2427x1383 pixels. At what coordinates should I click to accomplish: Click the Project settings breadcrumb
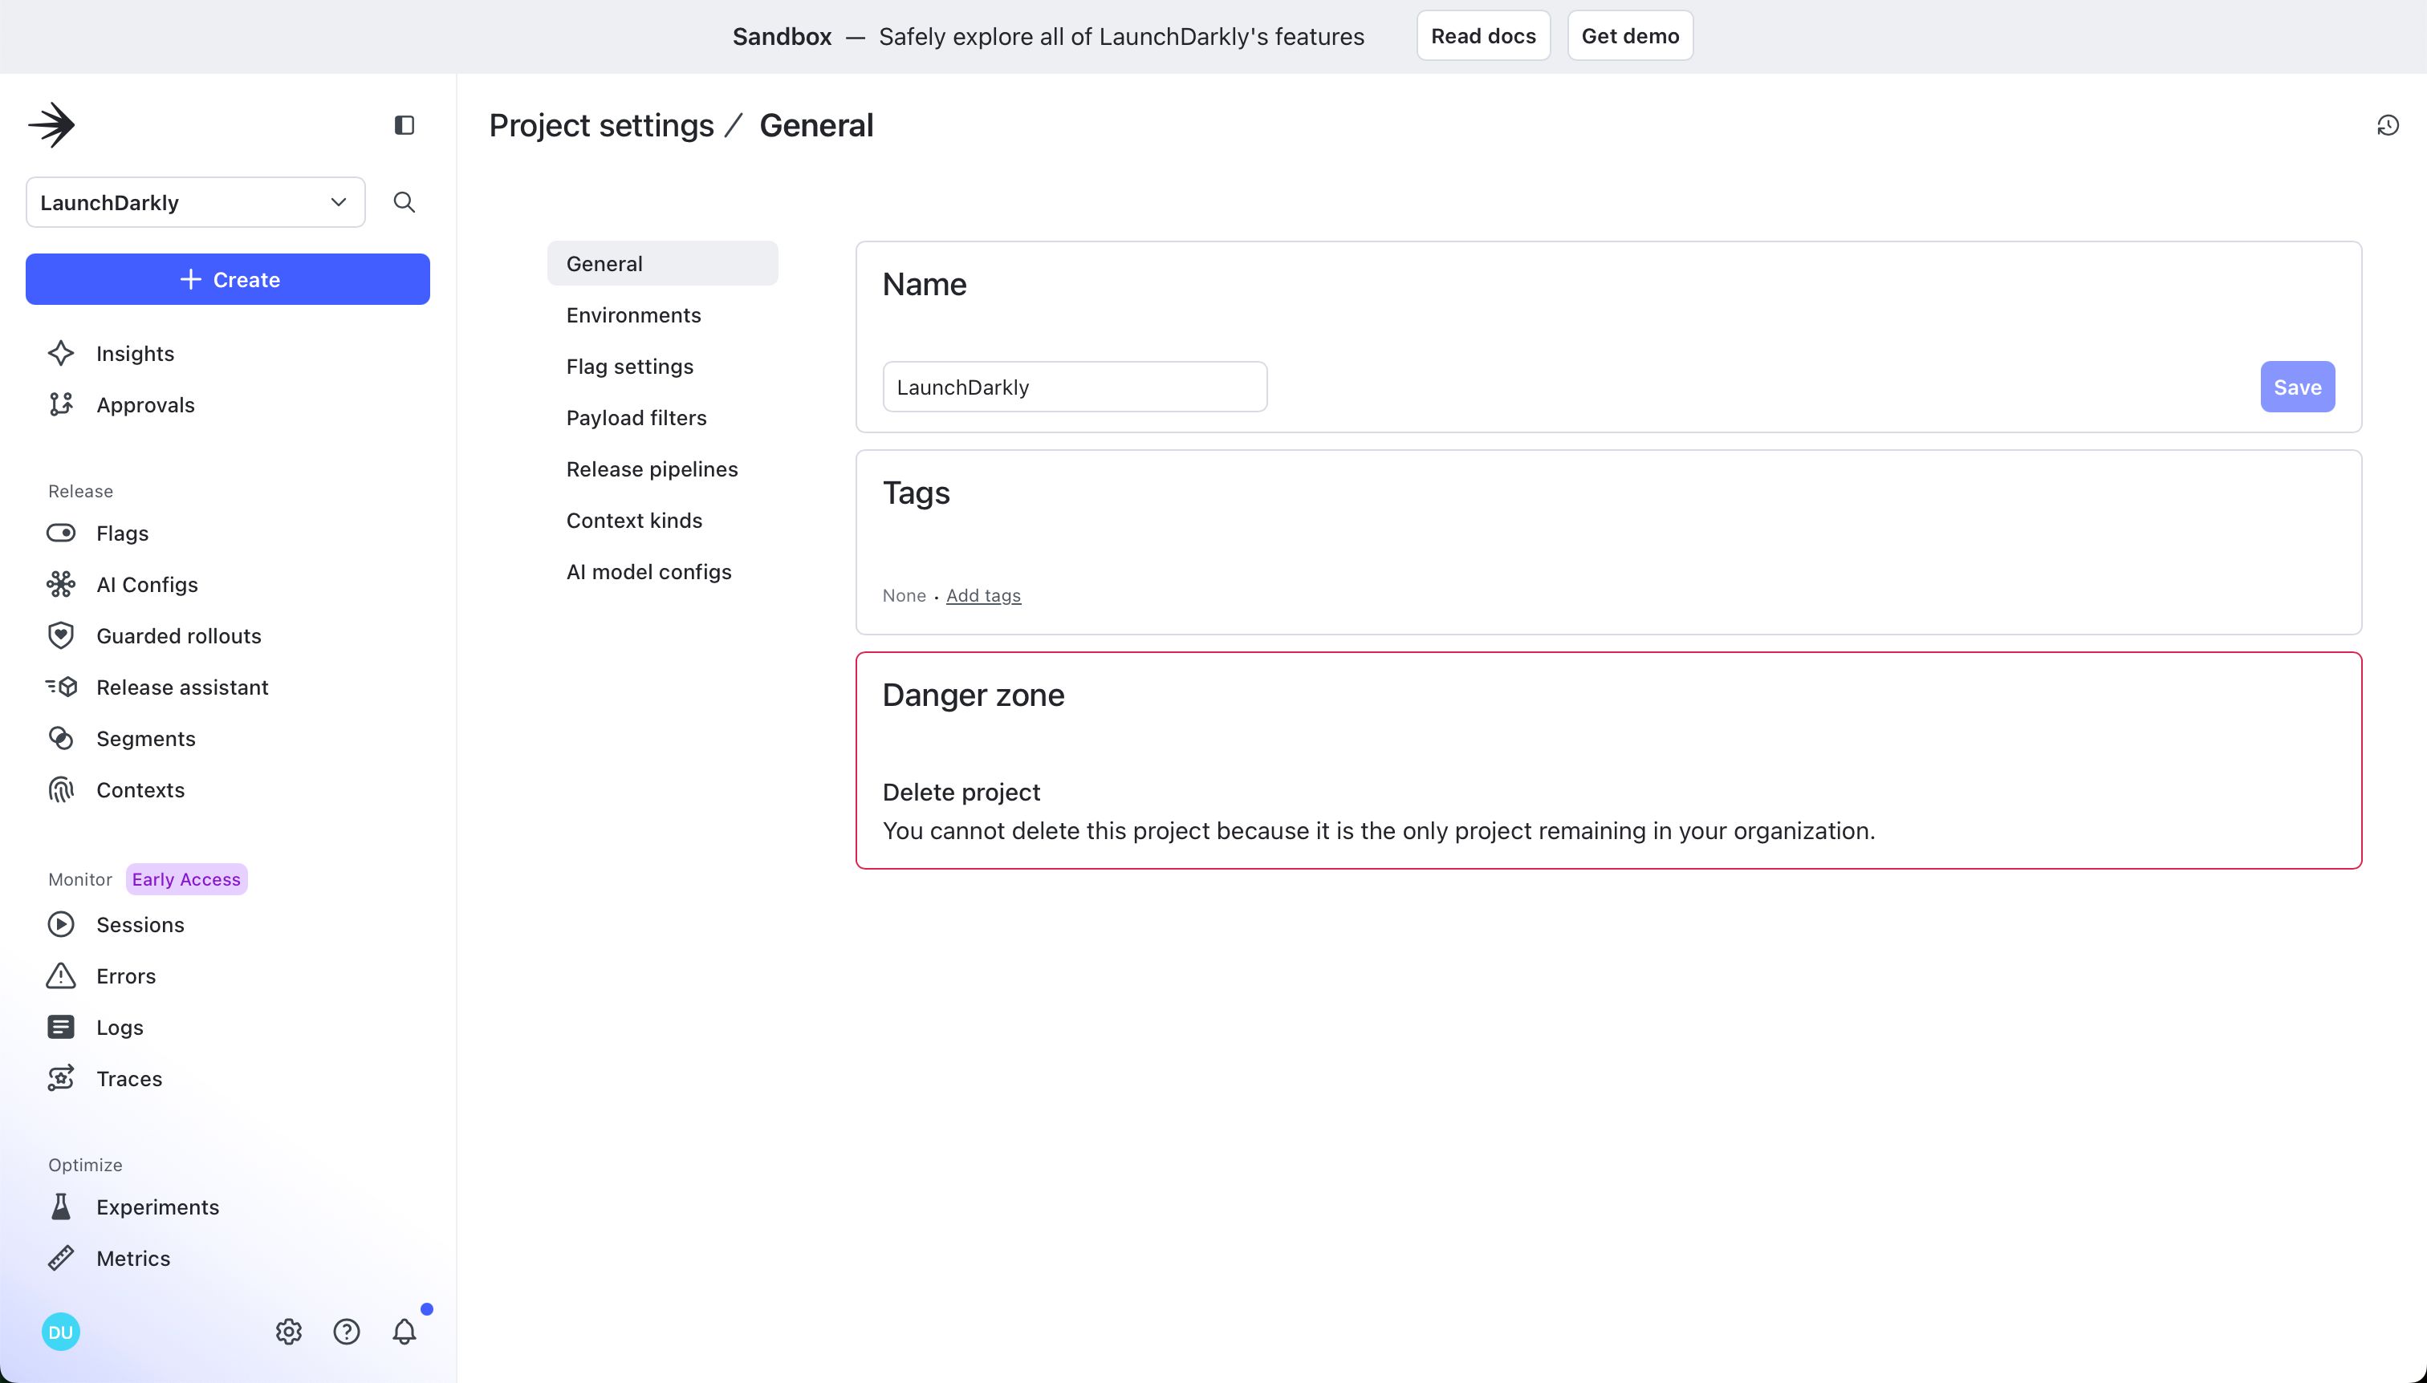click(x=601, y=125)
